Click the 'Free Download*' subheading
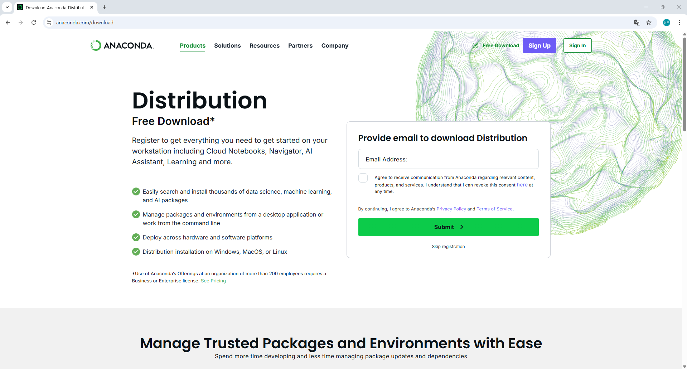687x369 pixels. coord(173,121)
